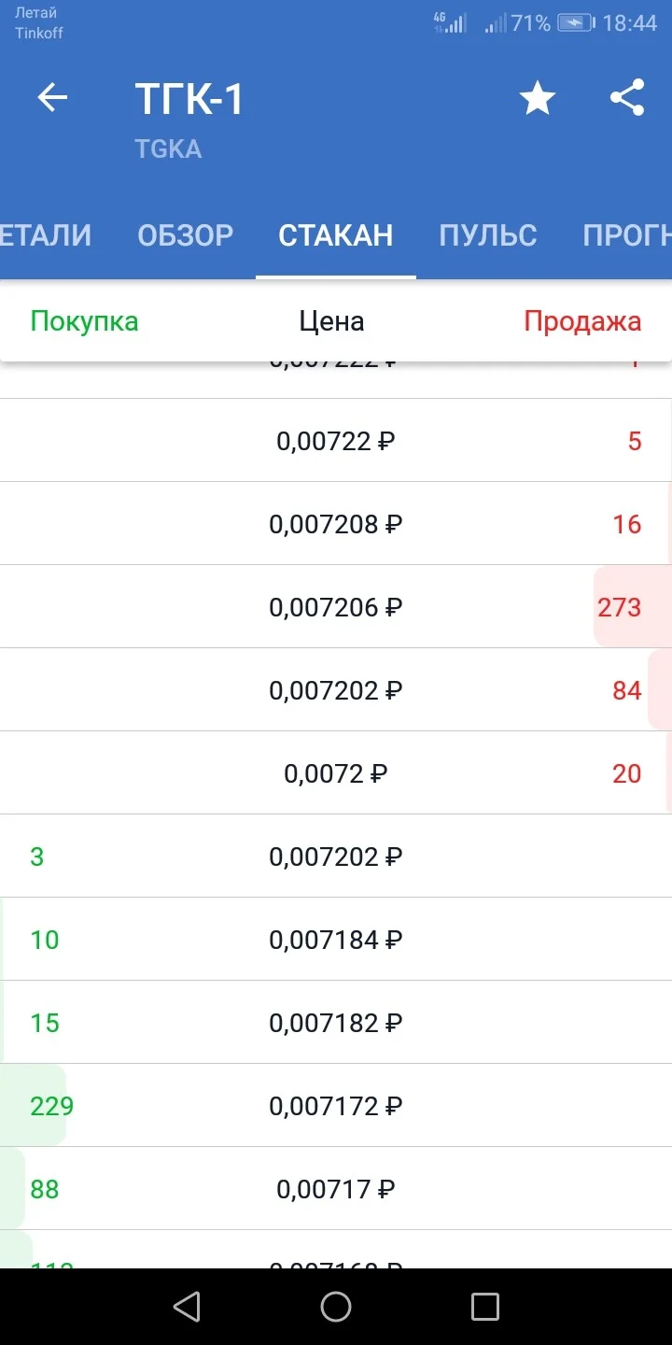Tap buy volume 88
Screen dimensions: 672x1345
tap(45, 1189)
